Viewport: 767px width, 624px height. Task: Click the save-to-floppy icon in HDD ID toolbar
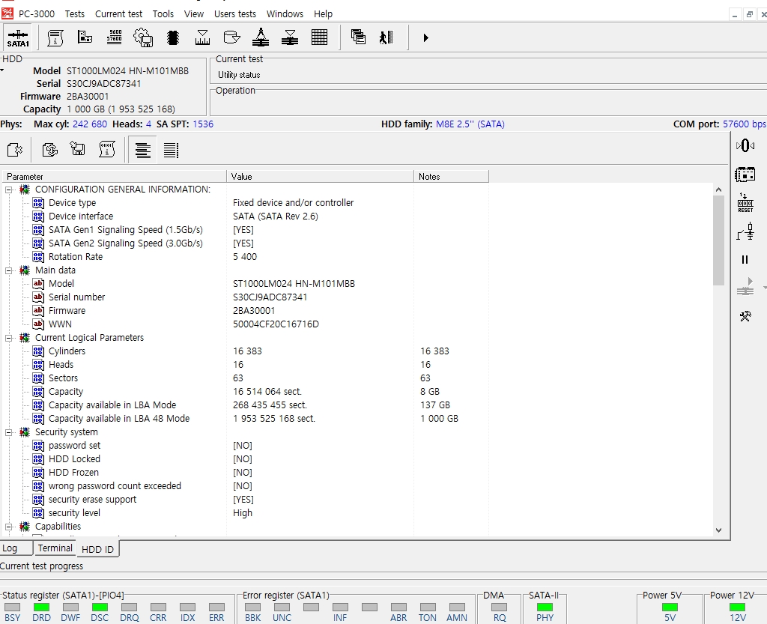tap(78, 150)
